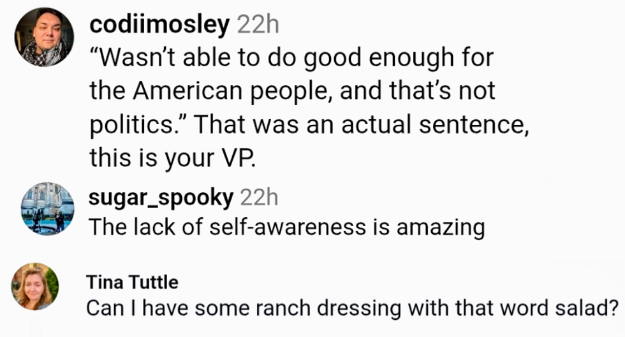
Task: Click the line beginning "Wasn't able to do"
Action: (x=292, y=59)
